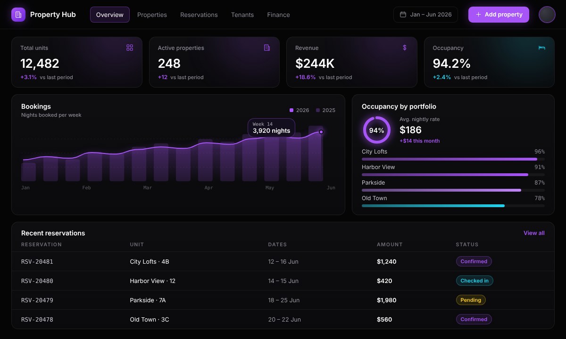Viewport: 566px width, 339px height.
Task: Click the building icon on Active properties card
Action: point(267,48)
